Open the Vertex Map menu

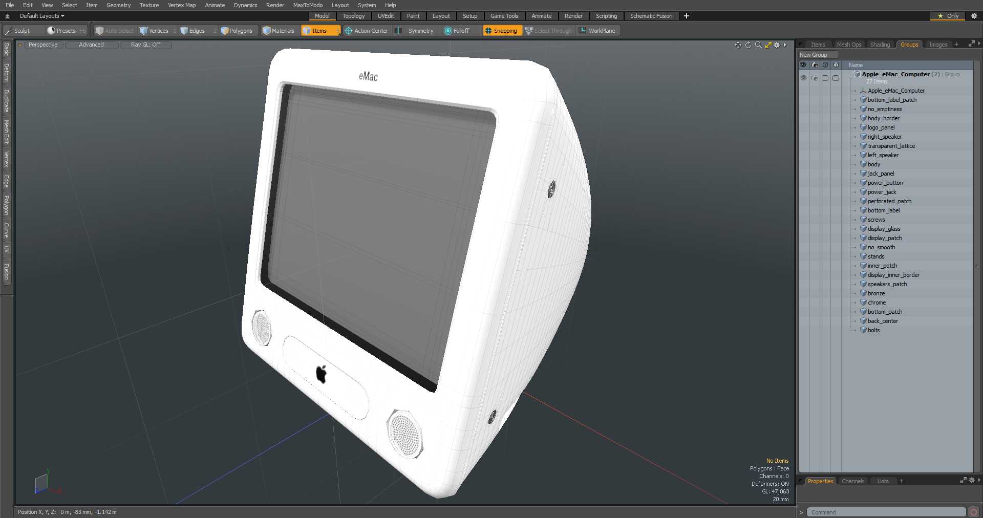point(182,5)
